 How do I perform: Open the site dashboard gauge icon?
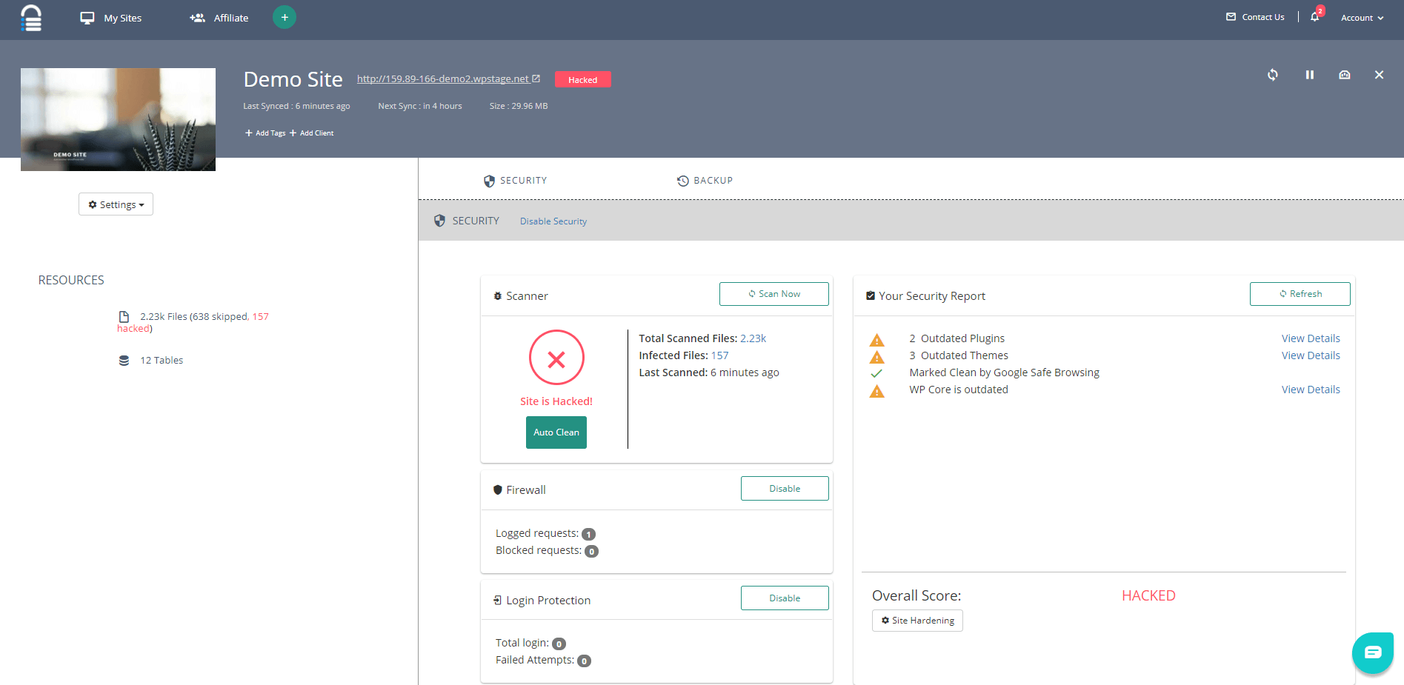click(1344, 75)
